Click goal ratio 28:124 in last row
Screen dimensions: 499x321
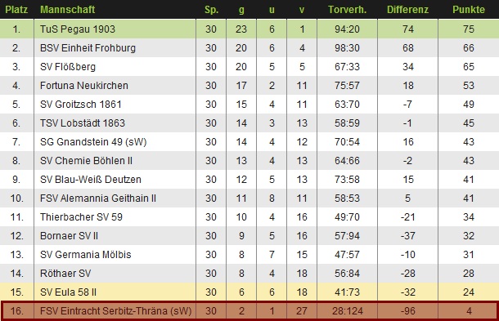click(347, 311)
